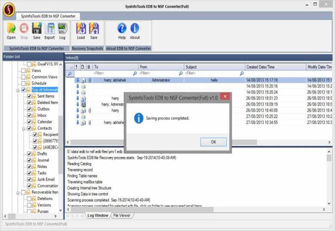This screenshot has height=231, width=335.
Task: Click the folder icon next to Tasks
Action: pyautogui.click(x=34, y=173)
